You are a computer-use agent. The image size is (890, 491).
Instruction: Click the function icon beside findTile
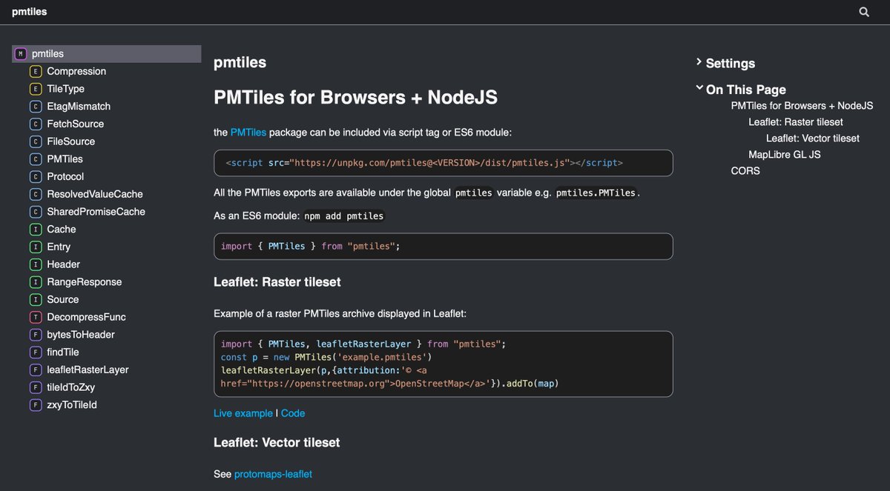pyautogui.click(x=36, y=353)
